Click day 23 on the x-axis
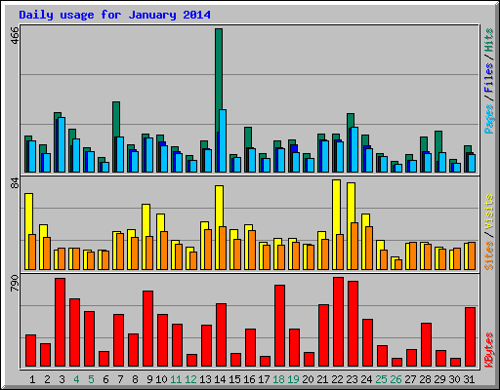Image resolution: width=500 pixels, height=390 pixels. click(352, 379)
